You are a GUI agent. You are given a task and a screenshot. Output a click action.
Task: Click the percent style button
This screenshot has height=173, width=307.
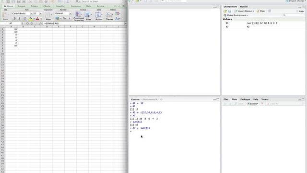tap(64, 18)
